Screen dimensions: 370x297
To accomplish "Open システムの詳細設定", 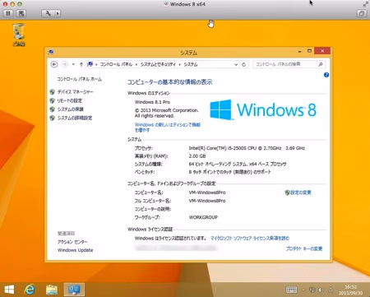I will pos(75,118).
